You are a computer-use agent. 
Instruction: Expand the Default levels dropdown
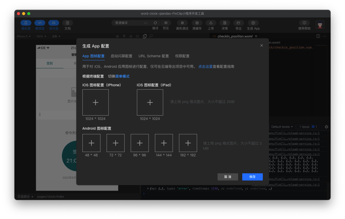coord(282,127)
